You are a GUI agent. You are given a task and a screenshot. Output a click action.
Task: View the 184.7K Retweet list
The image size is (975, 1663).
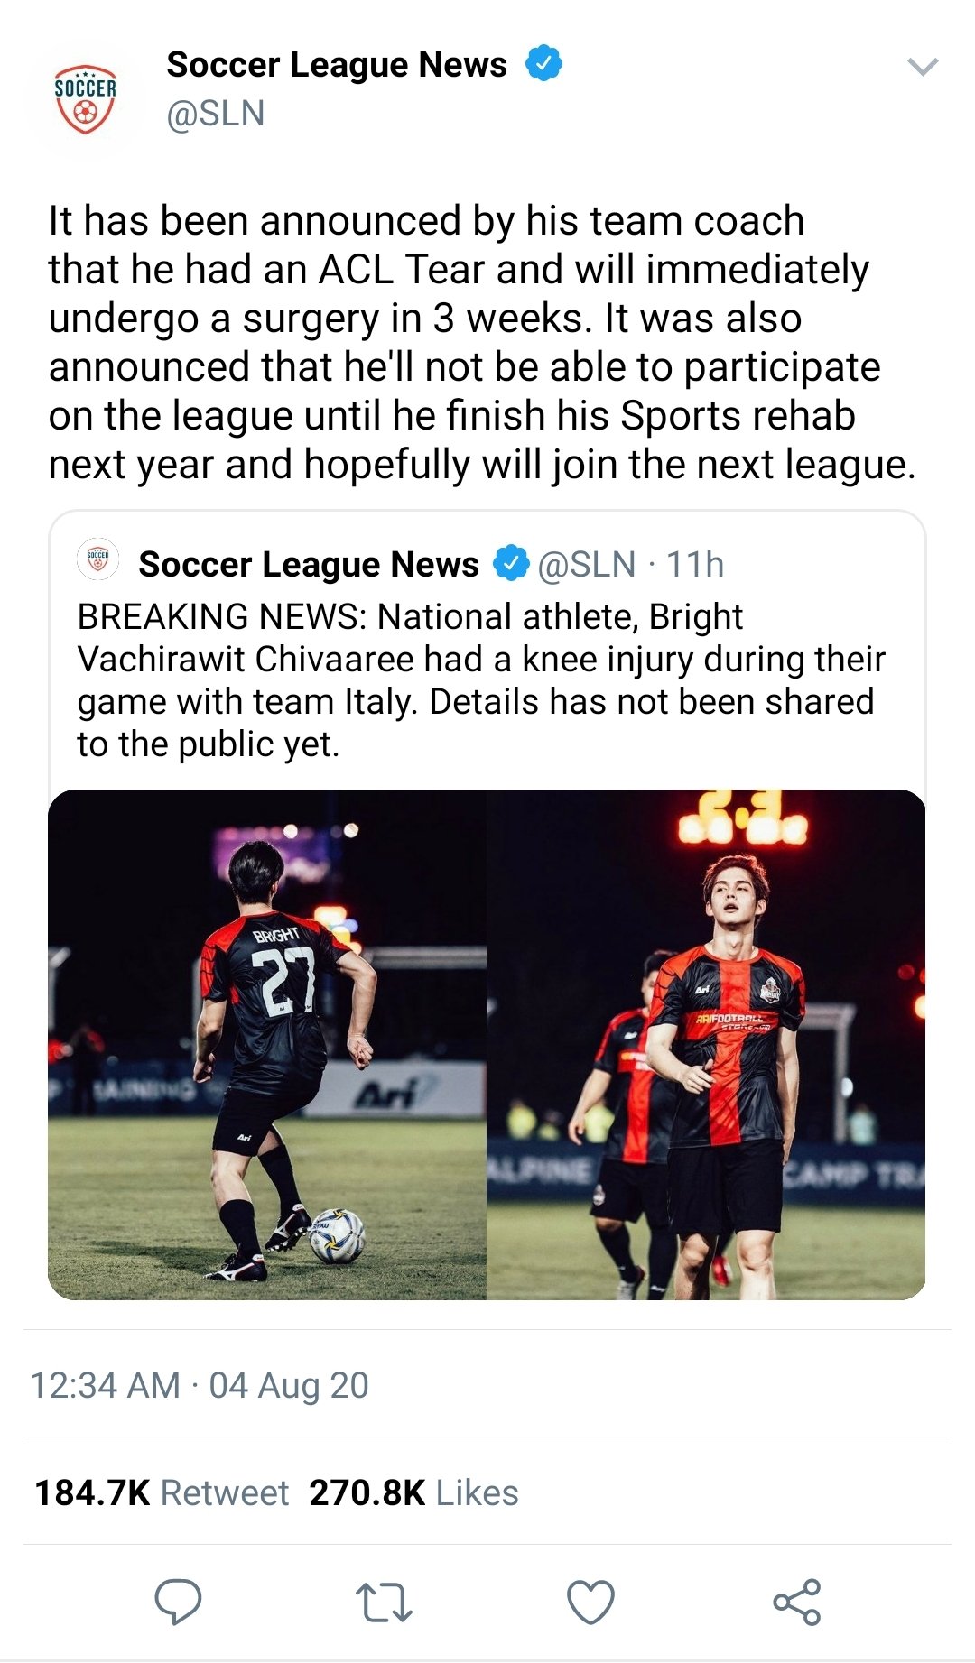click(x=162, y=1492)
